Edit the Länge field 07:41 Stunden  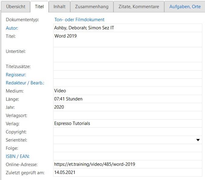[x=128, y=99]
